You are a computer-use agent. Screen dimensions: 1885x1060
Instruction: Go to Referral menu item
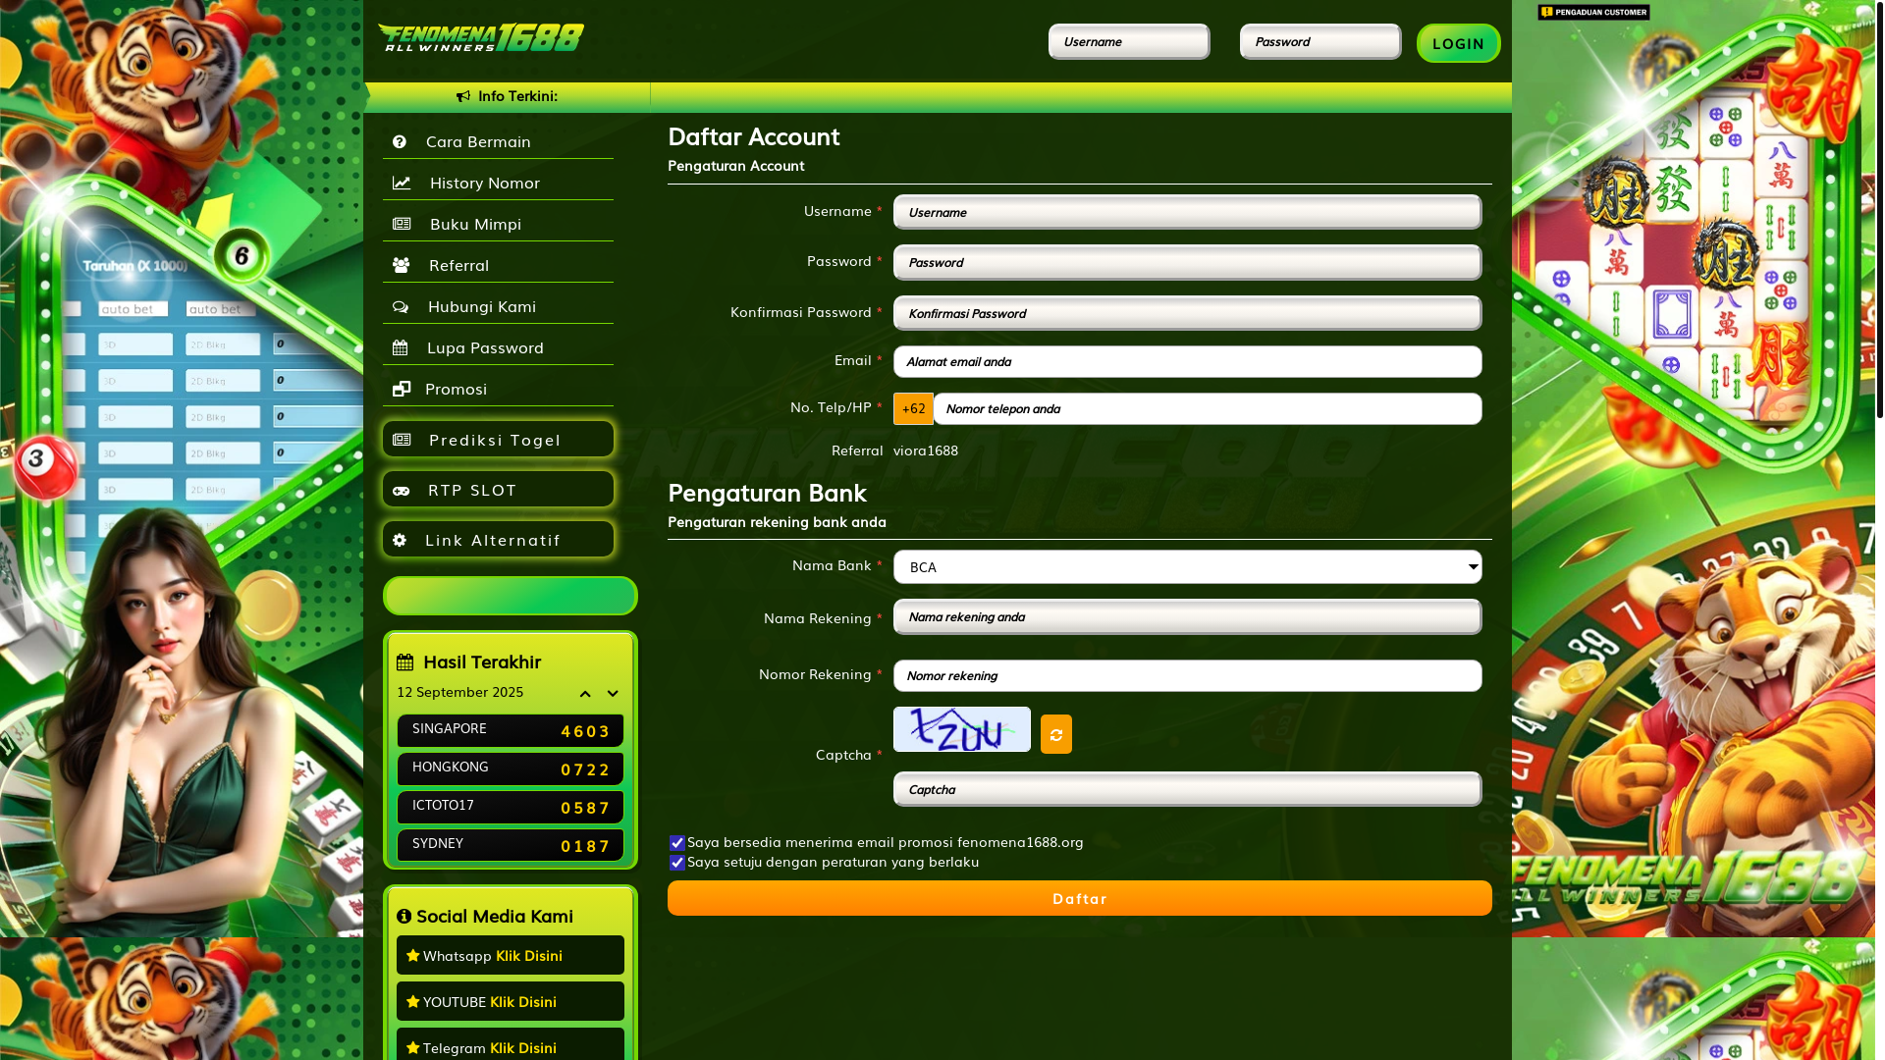pyautogui.click(x=498, y=265)
